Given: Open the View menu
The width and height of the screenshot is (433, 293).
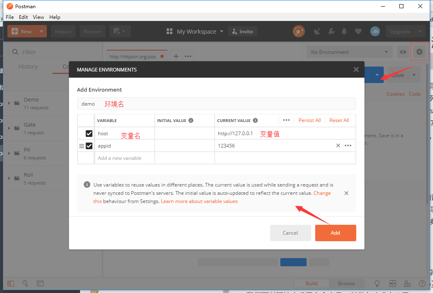Looking at the screenshot, I should [x=39, y=17].
